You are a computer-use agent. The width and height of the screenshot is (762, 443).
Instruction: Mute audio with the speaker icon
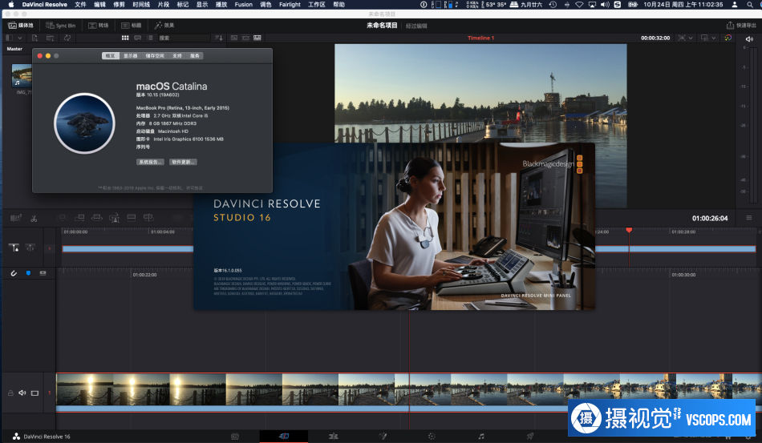coord(749,38)
